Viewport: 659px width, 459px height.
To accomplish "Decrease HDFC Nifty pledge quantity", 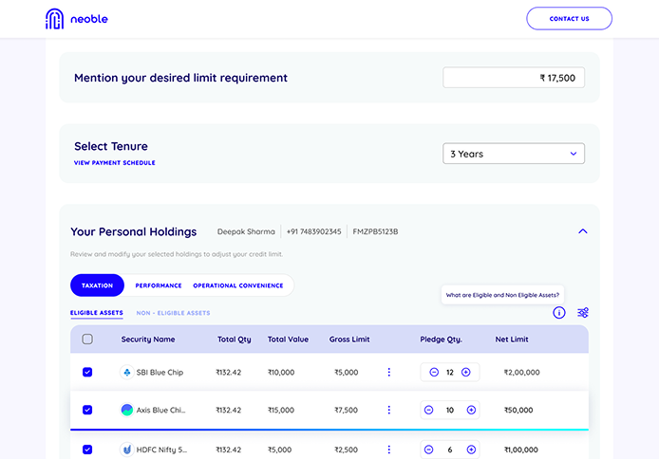I will [x=428, y=450].
